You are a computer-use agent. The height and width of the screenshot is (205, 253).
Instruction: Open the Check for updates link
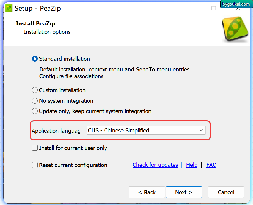tap(155, 165)
